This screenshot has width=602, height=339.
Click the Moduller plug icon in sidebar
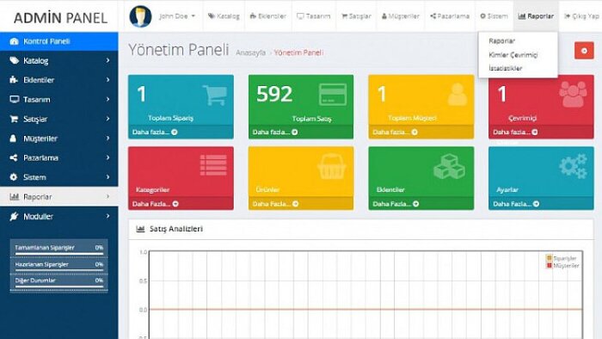[14, 217]
